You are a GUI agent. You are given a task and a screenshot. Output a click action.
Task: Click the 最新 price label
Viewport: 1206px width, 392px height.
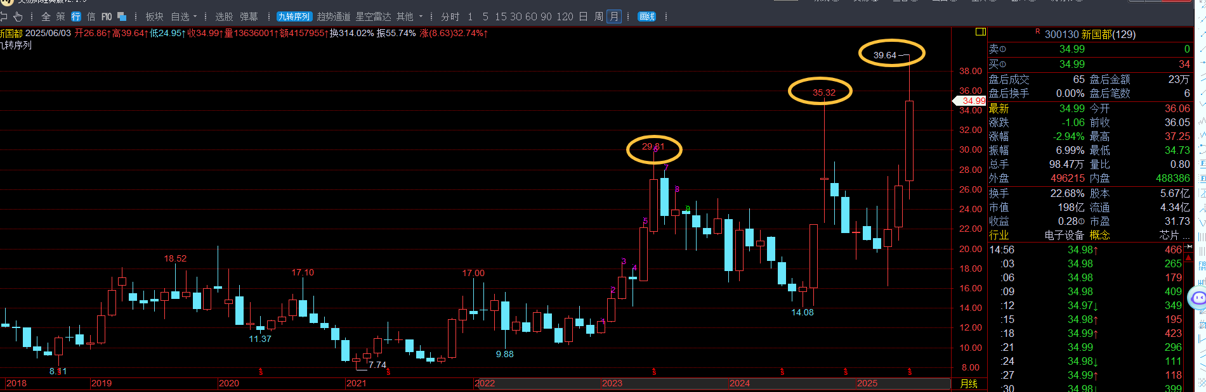(x=999, y=109)
